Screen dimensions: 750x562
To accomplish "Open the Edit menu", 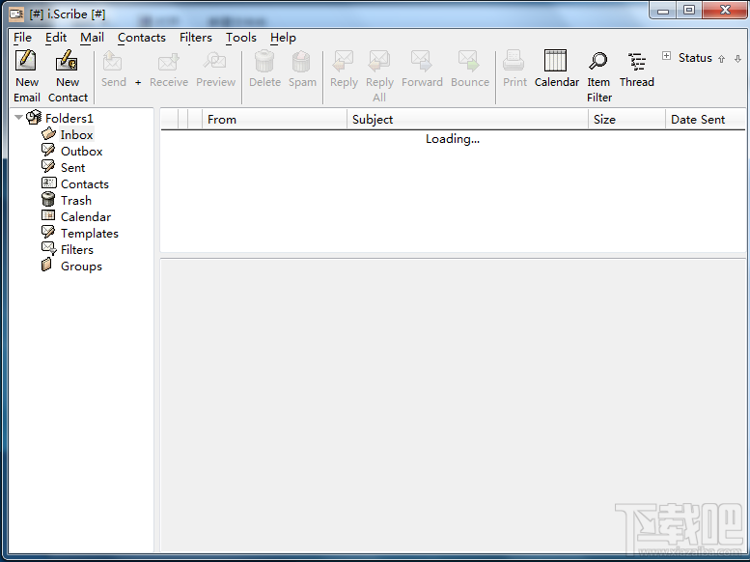I will 56,38.
